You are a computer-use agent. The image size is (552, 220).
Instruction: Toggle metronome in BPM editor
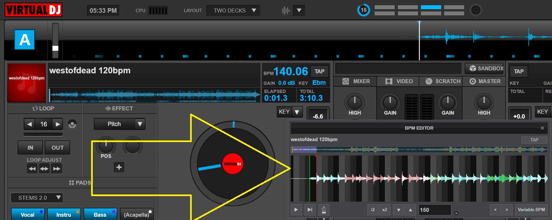(324, 210)
